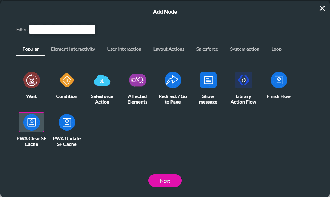Pick the Finish Flow node icon
Viewport: 330px width, 197px height.
click(278, 80)
